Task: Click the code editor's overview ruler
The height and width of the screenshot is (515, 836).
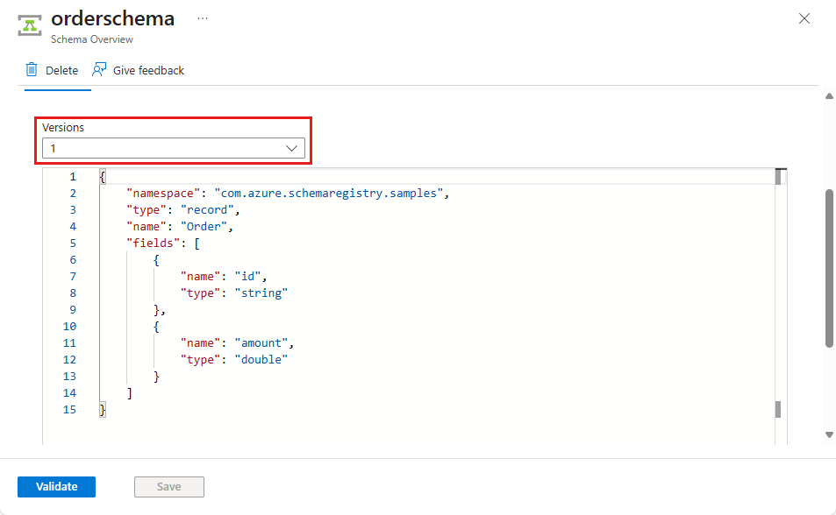Action: (781, 298)
